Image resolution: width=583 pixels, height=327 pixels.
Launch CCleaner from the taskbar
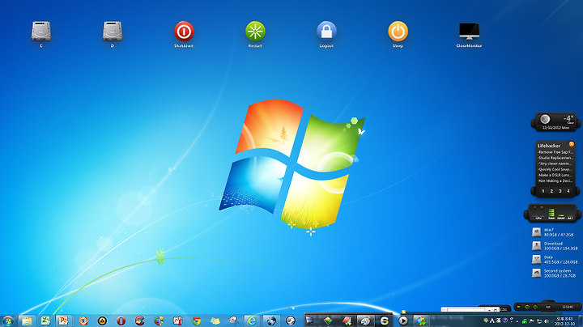[x=140, y=321]
